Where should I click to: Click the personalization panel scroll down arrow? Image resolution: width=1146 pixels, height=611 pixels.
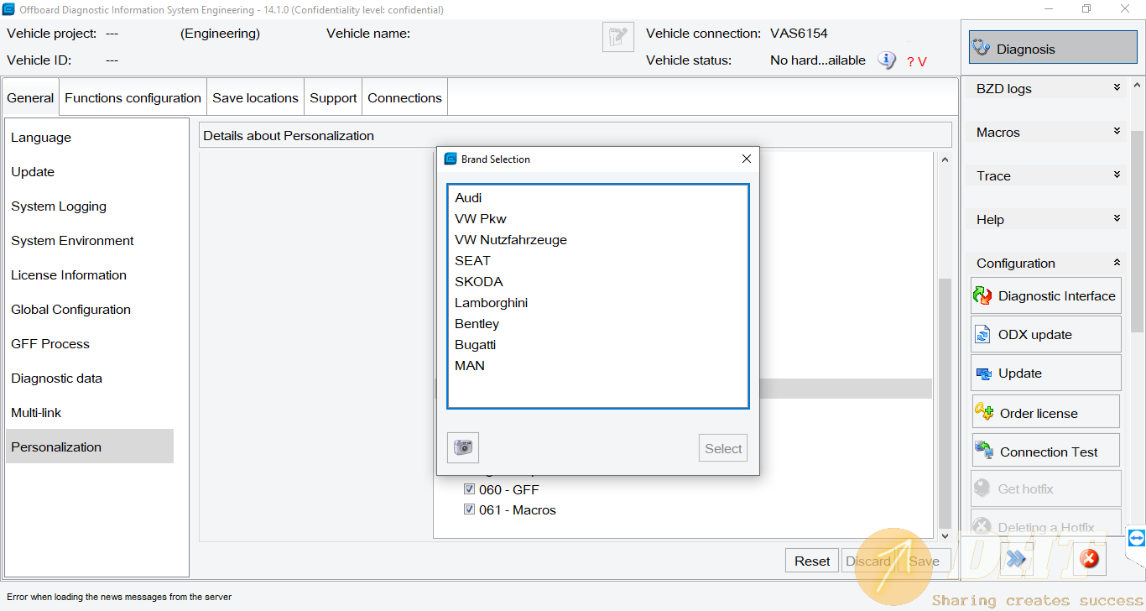[x=945, y=535]
